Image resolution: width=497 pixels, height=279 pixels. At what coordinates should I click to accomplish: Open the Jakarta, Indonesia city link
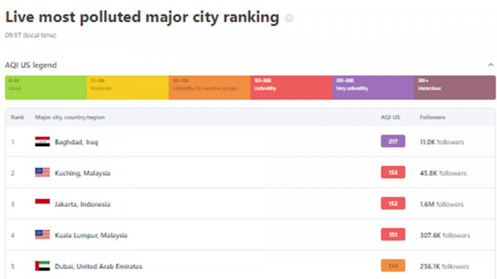pos(81,204)
